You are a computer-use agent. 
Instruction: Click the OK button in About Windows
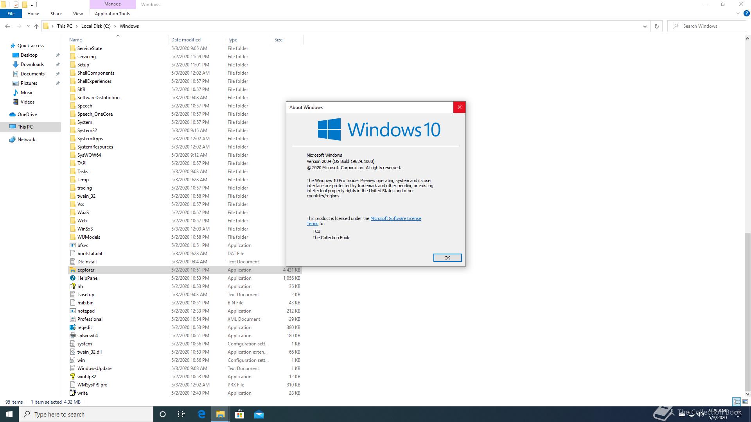[447, 257]
